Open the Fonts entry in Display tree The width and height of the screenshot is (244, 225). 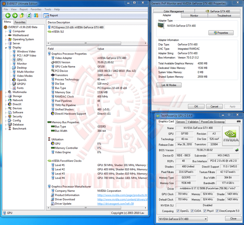coord(20,88)
